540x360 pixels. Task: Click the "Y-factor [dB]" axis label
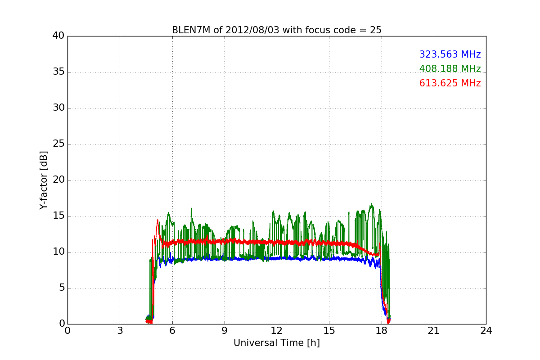coord(44,180)
